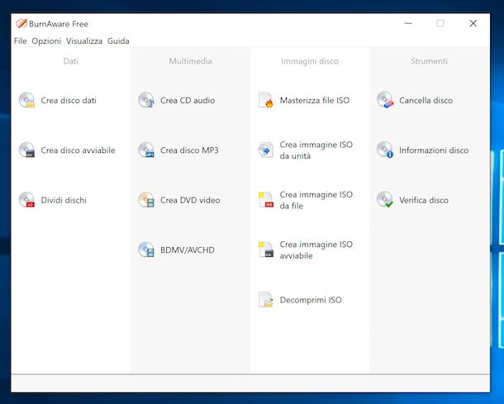Click the Decomprimi ISO file icon
Viewport: 504px width, 404px height.
click(x=266, y=300)
